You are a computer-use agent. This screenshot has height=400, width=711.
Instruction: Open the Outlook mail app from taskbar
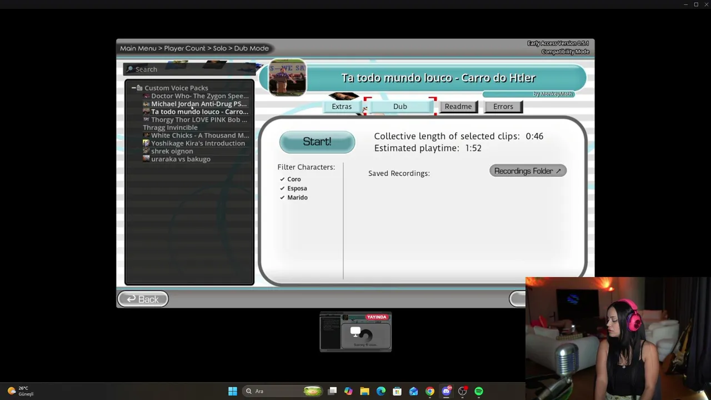(x=413, y=391)
